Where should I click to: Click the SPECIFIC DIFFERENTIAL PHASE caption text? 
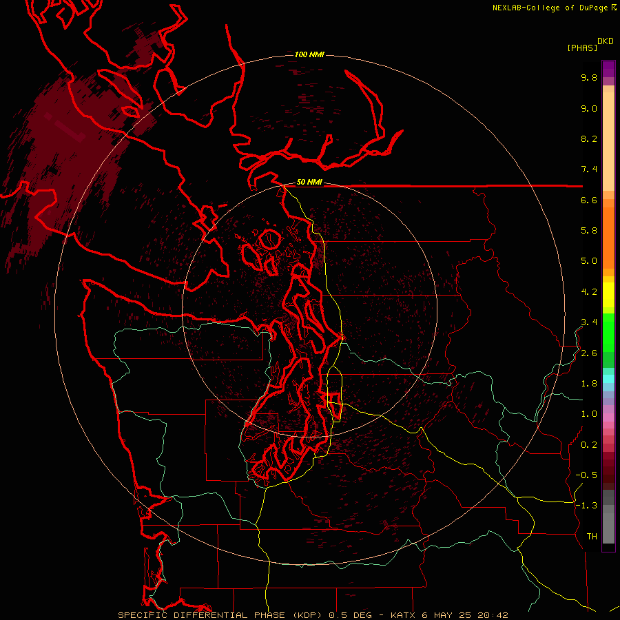202,615
